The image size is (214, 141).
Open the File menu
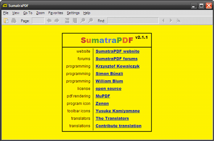click(x=6, y=13)
